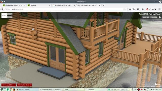Click DOWNLOAD TRIAL button
This screenshot has width=162, height=91.
25,85
